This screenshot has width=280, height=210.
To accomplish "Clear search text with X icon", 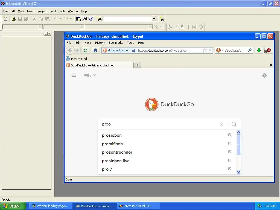I will [221, 124].
